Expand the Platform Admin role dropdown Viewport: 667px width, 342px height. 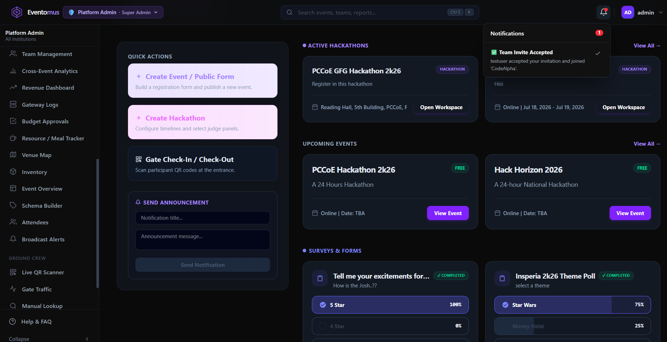(x=113, y=12)
